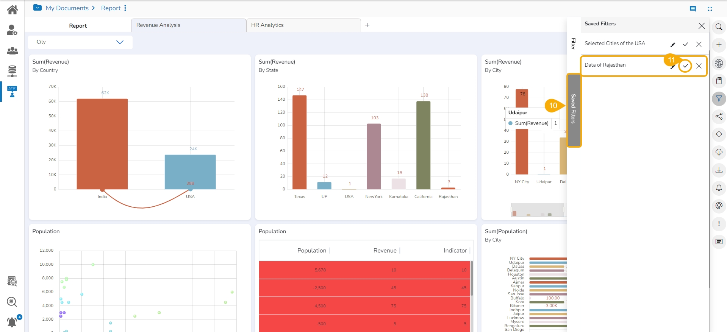Click the notifications bell with badge
The height and width of the screenshot is (332, 727).
tap(12, 322)
